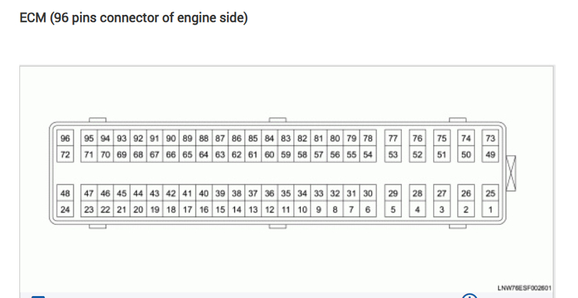Click pin 5 on the connector

click(393, 209)
